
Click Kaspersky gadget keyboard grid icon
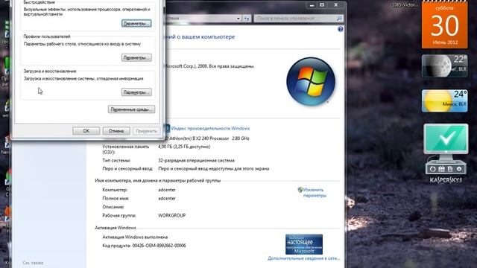click(441, 169)
